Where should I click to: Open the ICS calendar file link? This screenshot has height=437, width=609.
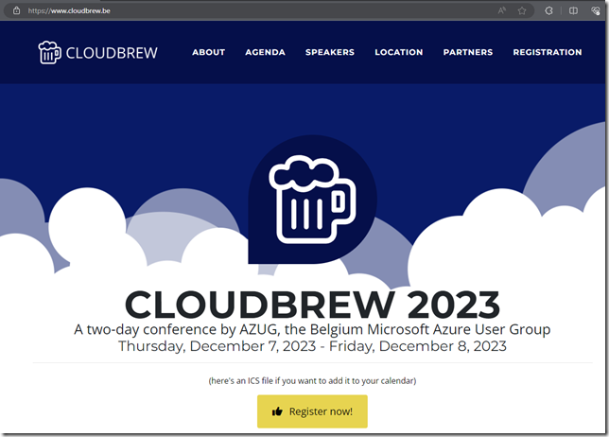[312, 380]
